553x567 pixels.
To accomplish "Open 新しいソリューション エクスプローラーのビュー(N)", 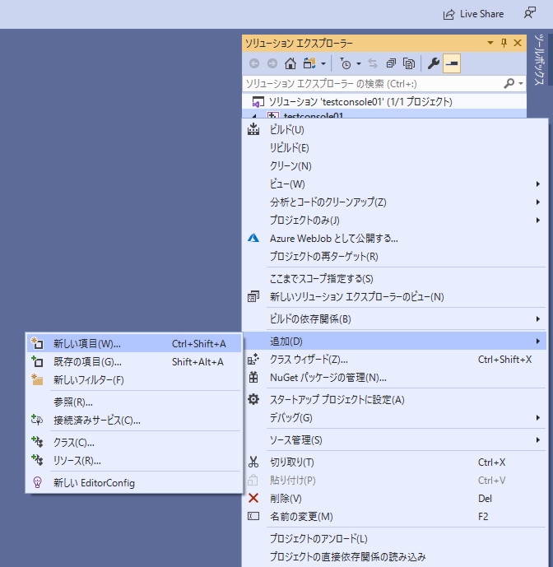I will pos(394,297).
